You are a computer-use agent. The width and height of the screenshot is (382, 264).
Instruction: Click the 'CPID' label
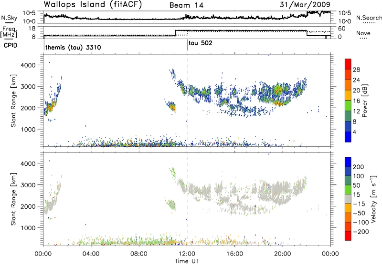(x=11, y=45)
